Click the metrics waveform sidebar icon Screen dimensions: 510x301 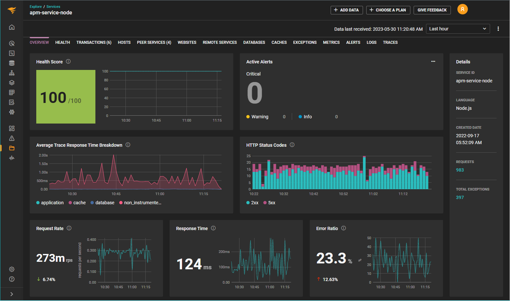tap(12, 158)
